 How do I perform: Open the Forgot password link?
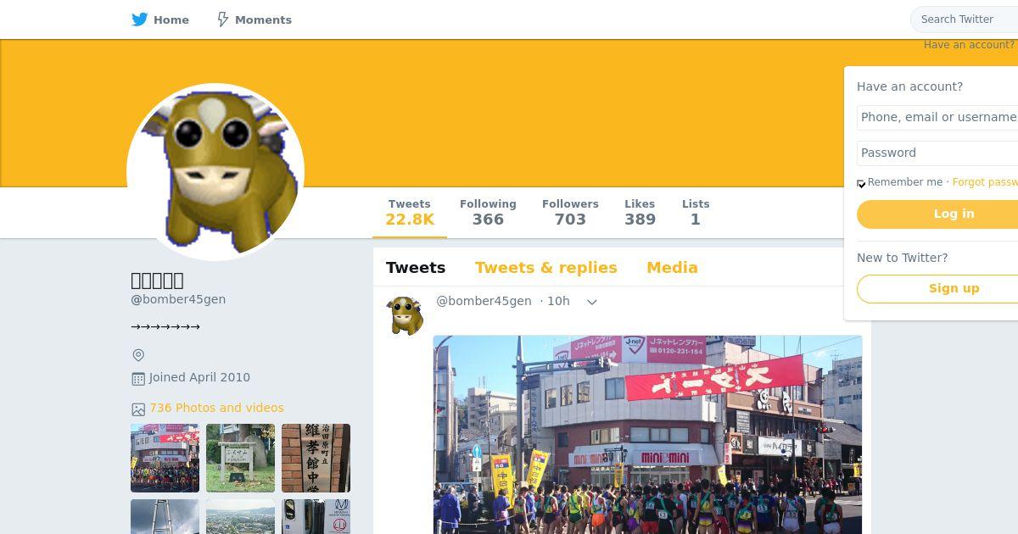(x=985, y=182)
